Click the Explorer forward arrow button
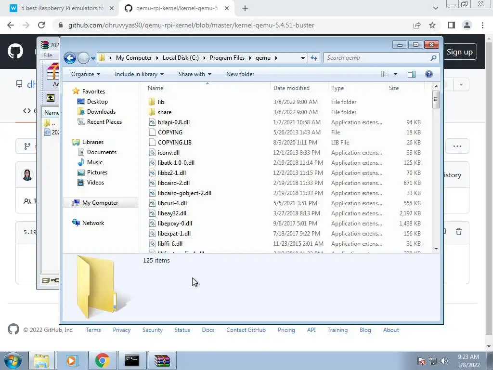The width and height of the screenshot is (493, 370). (x=83, y=58)
